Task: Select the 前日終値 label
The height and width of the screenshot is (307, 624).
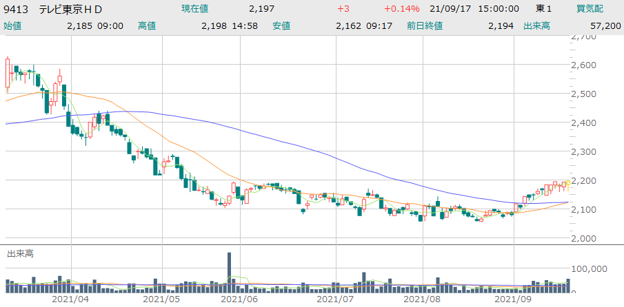Action: [424, 25]
